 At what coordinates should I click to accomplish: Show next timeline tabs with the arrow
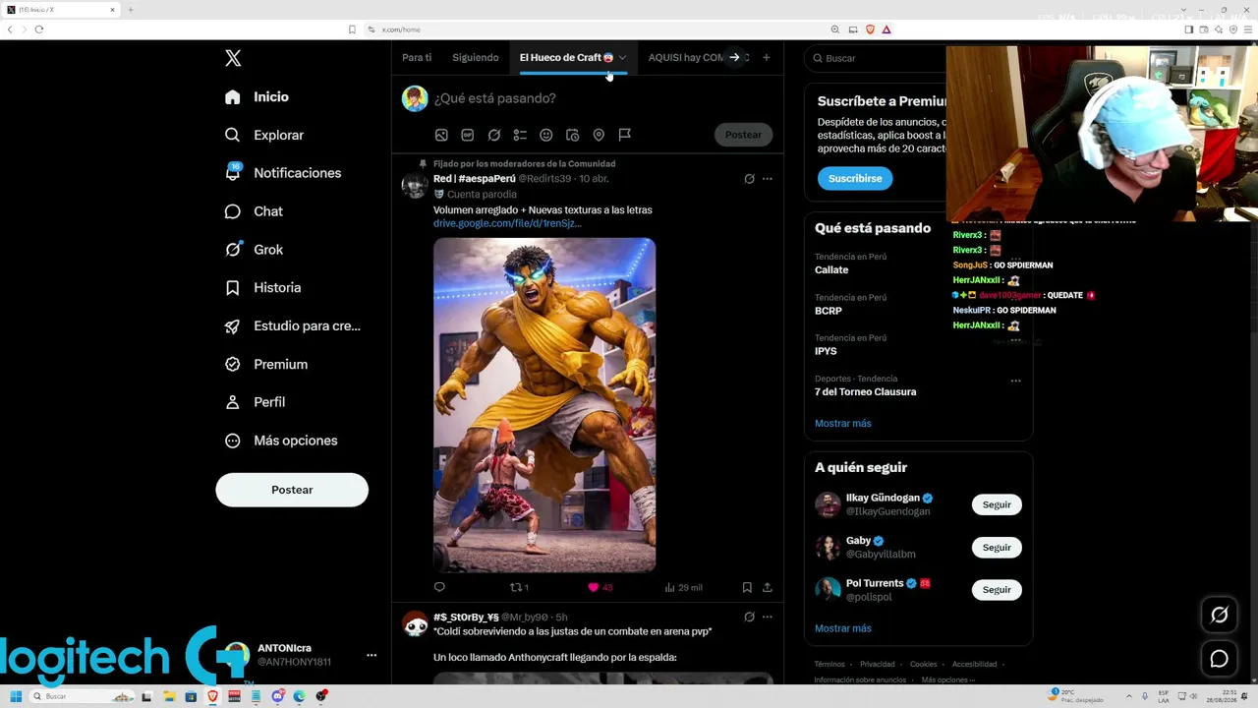pos(734,58)
